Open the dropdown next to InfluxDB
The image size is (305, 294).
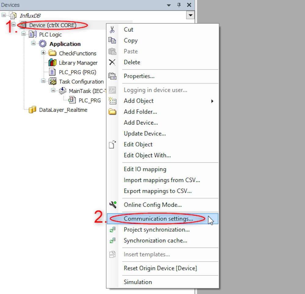[x=190, y=15]
